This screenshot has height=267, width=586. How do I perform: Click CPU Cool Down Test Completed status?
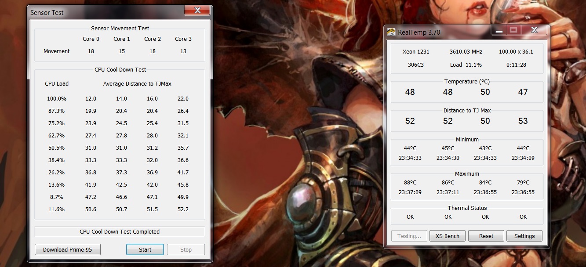point(120,231)
